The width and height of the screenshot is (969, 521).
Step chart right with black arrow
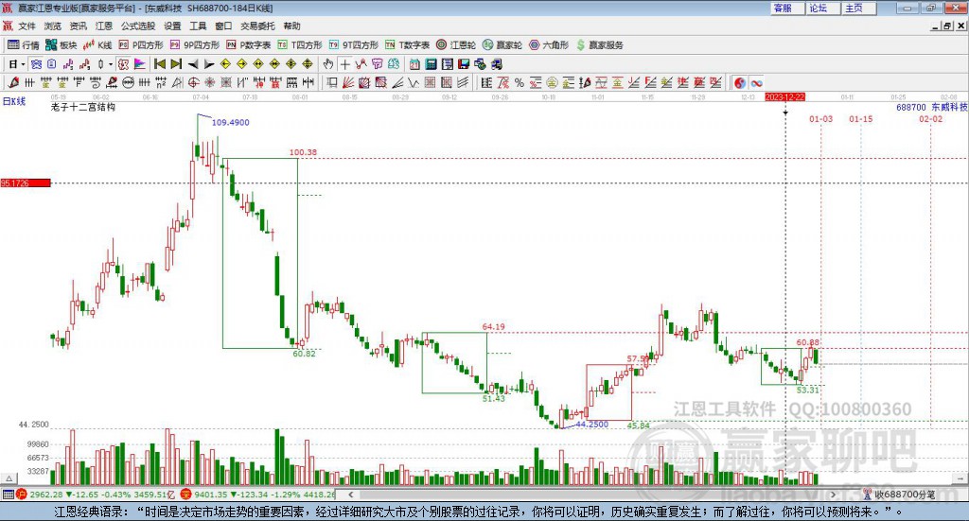click(x=209, y=64)
